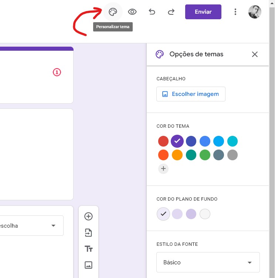Open the Básico font style dropdown
Viewport: 275px width, 278px height.
coord(208,262)
